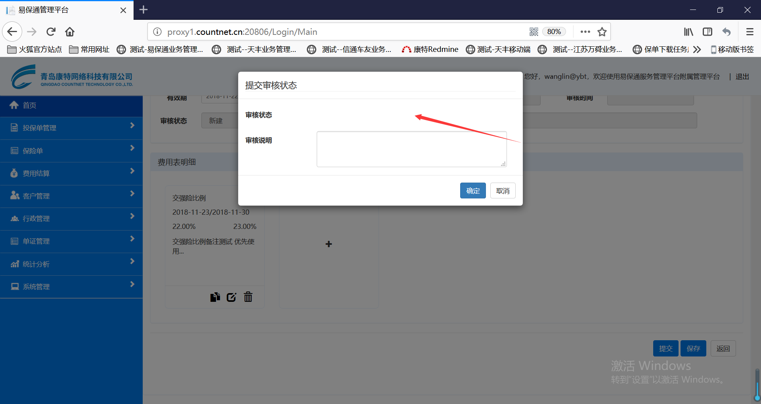Add a new fee card with plus icon
The height and width of the screenshot is (404, 761).
click(329, 244)
